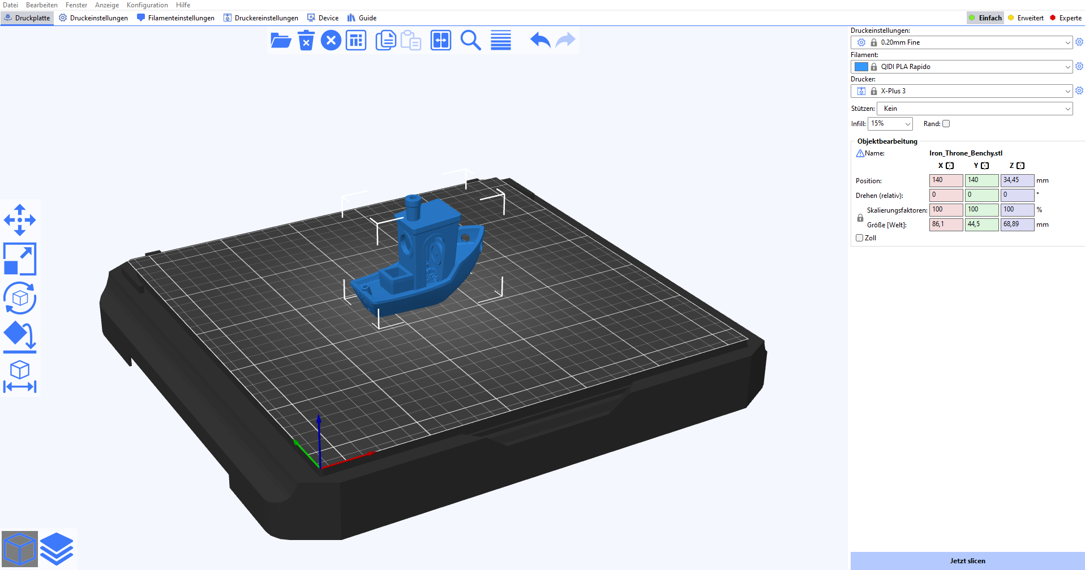The image size is (1085, 570).
Task: Switch to the Druckplatte tab
Action: (x=27, y=18)
